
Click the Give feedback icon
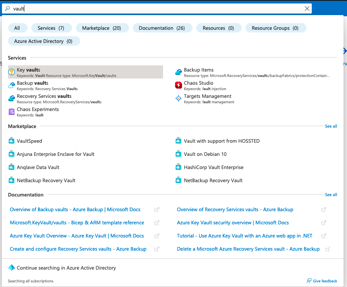[x=309, y=281]
